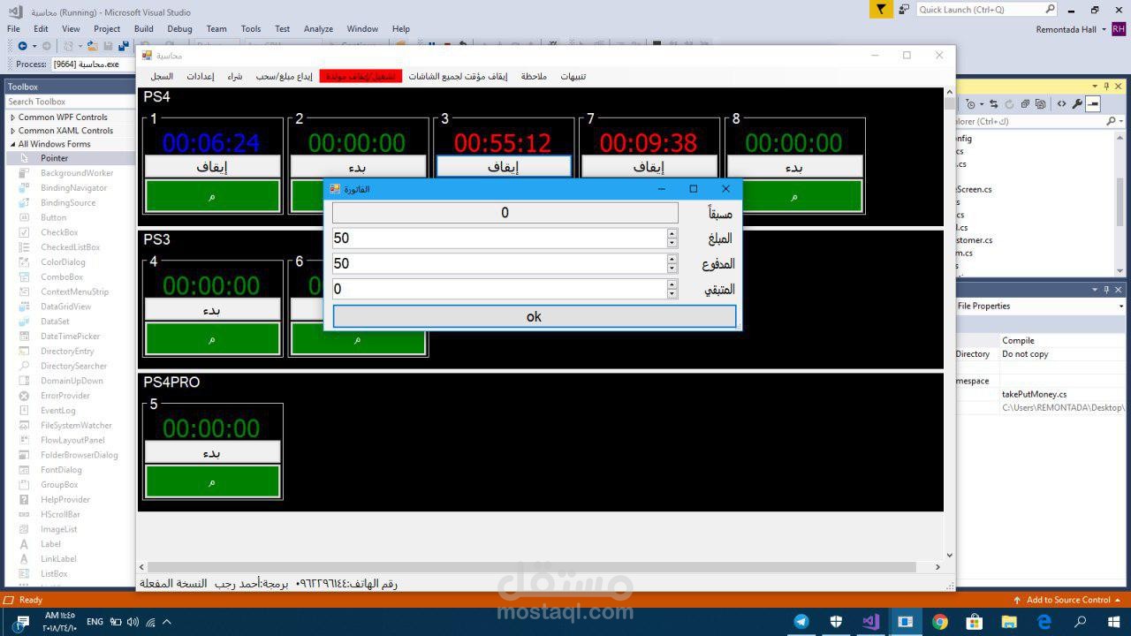Click the taskbar search icon
This screenshot has width=1131, height=636.
[x=1080, y=622]
